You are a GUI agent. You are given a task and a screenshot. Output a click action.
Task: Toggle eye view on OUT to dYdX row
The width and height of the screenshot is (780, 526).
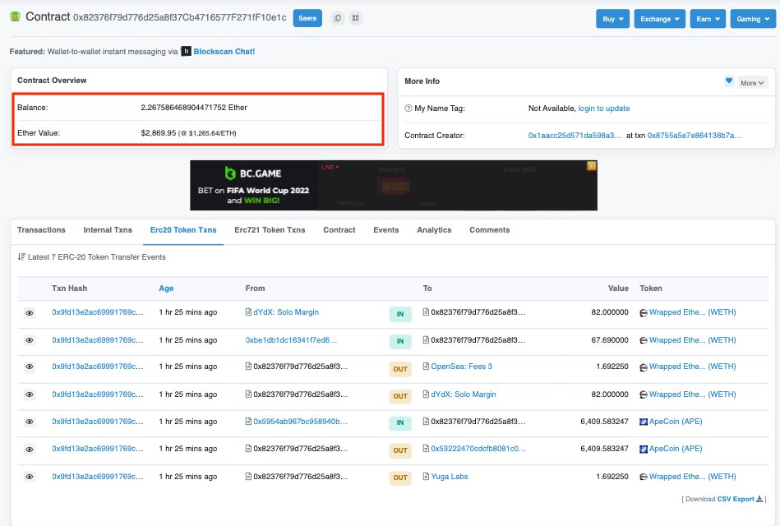30,394
